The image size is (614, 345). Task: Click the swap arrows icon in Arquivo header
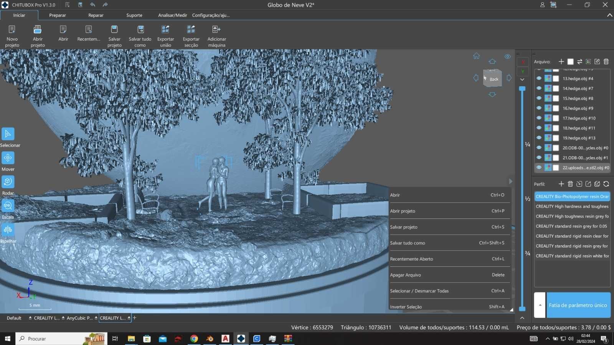point(579,61)
